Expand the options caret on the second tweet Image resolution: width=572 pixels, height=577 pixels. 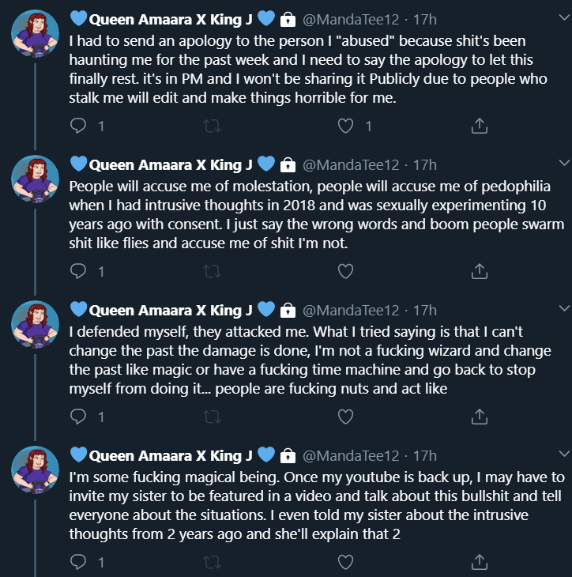click(x=563, y=163)
